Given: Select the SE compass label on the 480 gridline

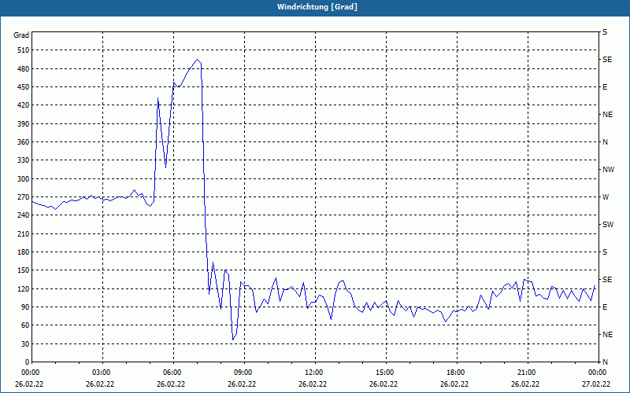Looking at the screenshot, I should point(607,60).
